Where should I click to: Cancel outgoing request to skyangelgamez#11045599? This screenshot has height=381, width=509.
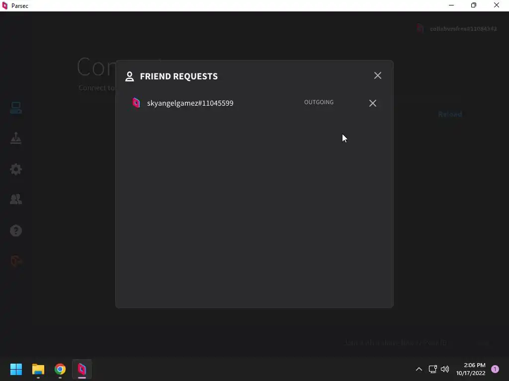(373, 103)
